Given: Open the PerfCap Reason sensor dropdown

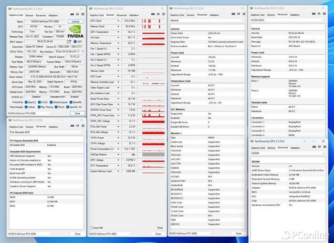Looking at the screenshot, I should pyautogui.click(x=118, y=154).
